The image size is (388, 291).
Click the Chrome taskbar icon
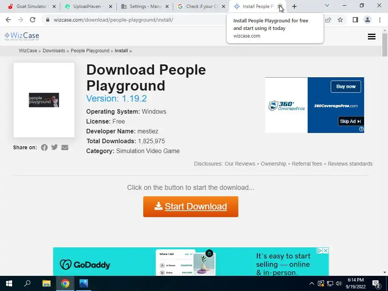pyautogui.click(x=65, y=283)
